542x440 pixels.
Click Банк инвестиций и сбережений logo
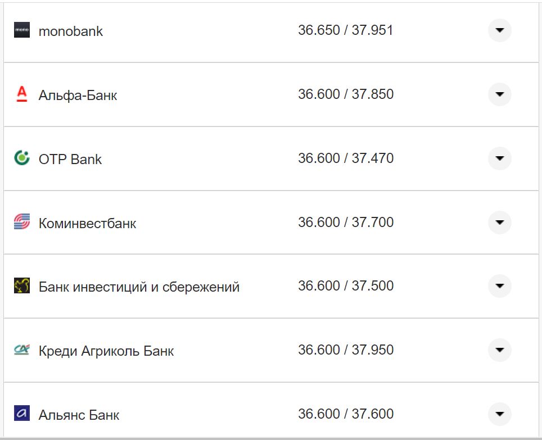[x=22, y=286]
